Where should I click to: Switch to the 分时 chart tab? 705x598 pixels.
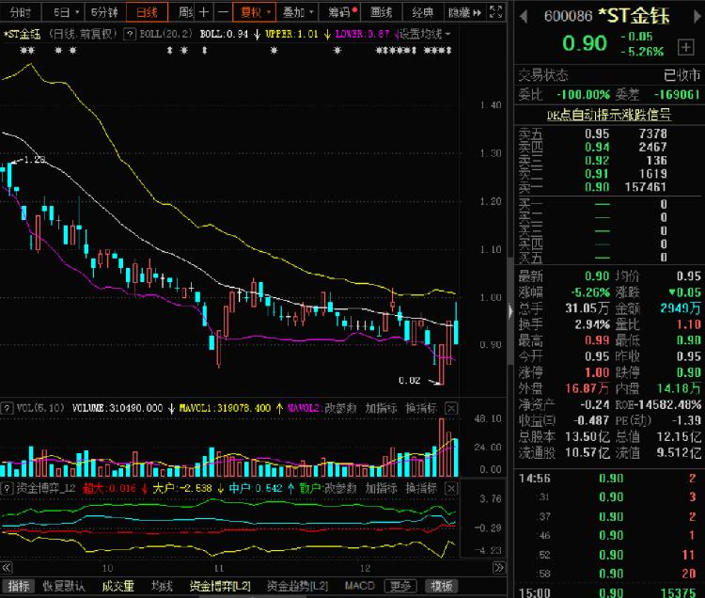click(19, 12)
